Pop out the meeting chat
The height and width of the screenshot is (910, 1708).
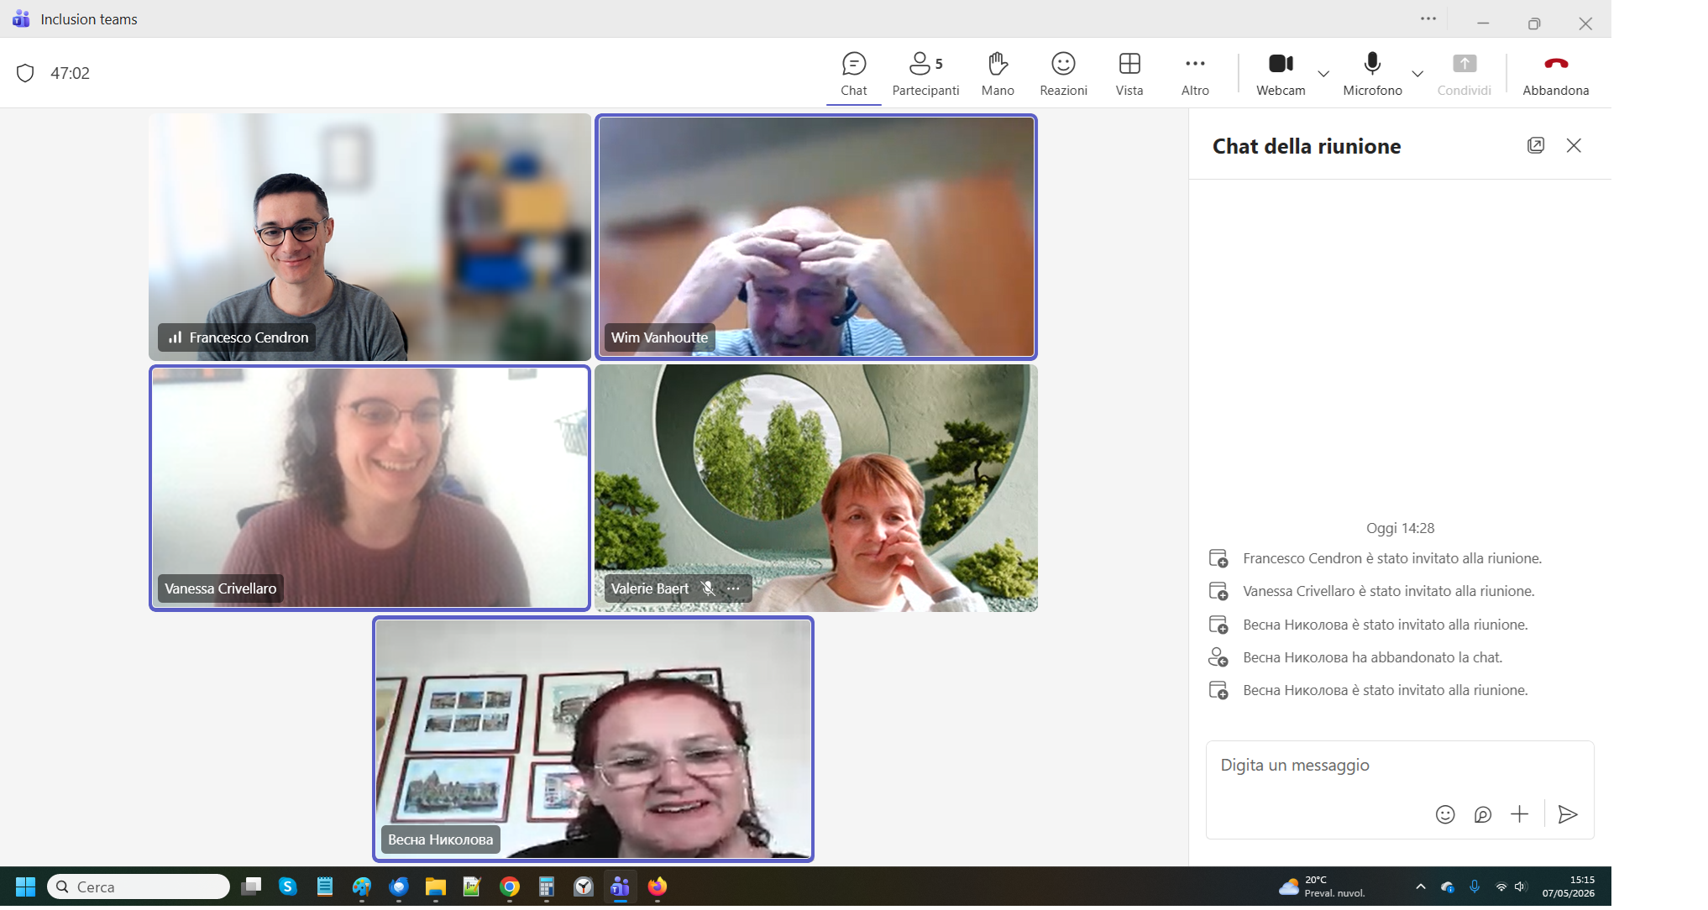click(x=1535, y=145)
